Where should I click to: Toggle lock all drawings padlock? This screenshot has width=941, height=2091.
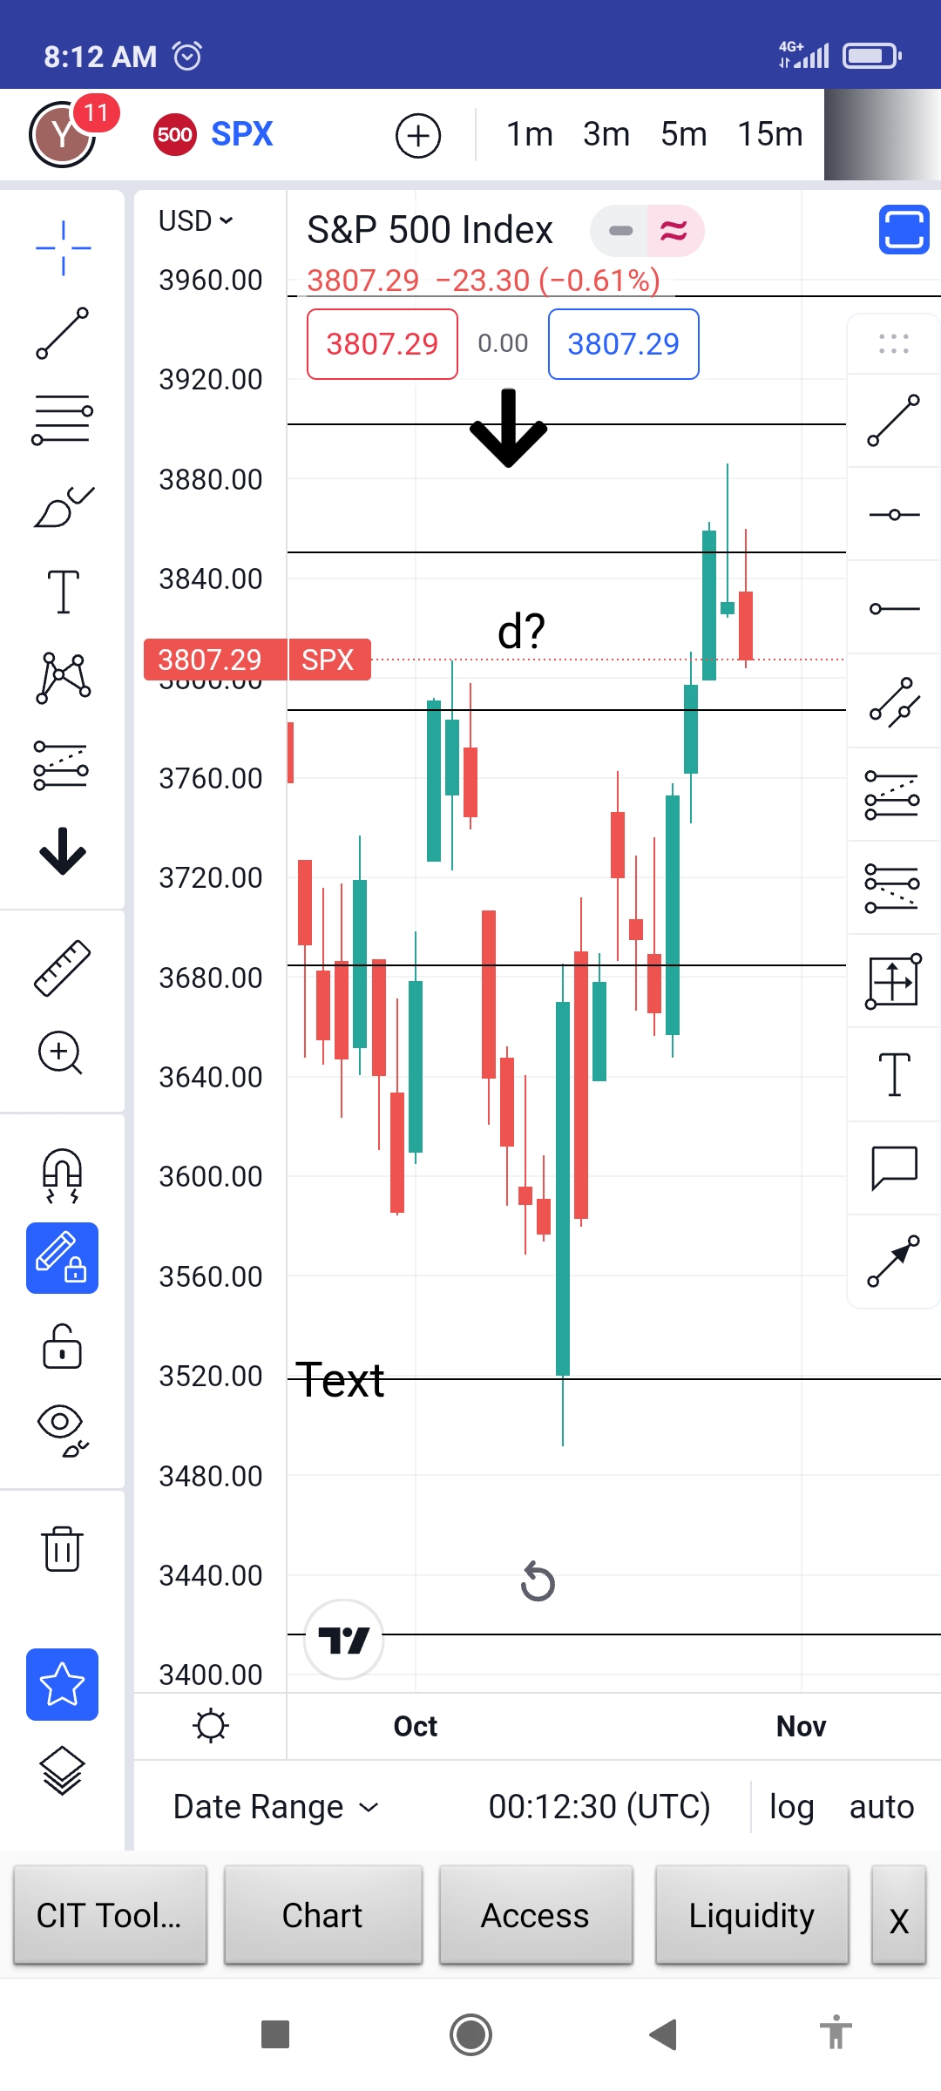click(62, 1346)
